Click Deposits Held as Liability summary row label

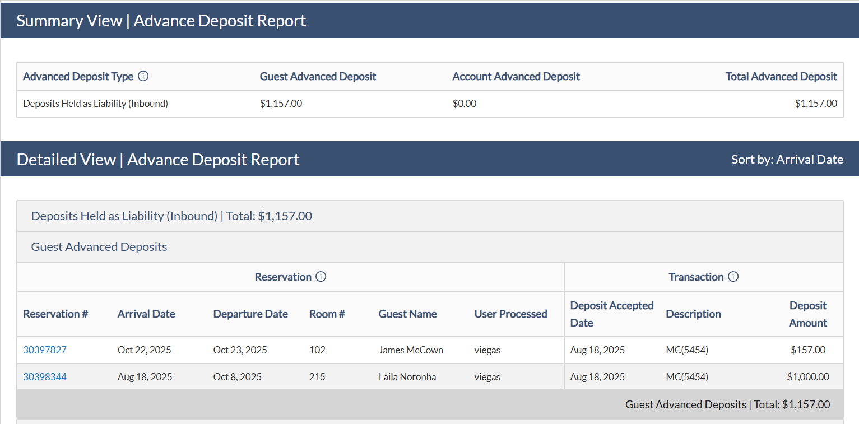[x=95, y=104]
